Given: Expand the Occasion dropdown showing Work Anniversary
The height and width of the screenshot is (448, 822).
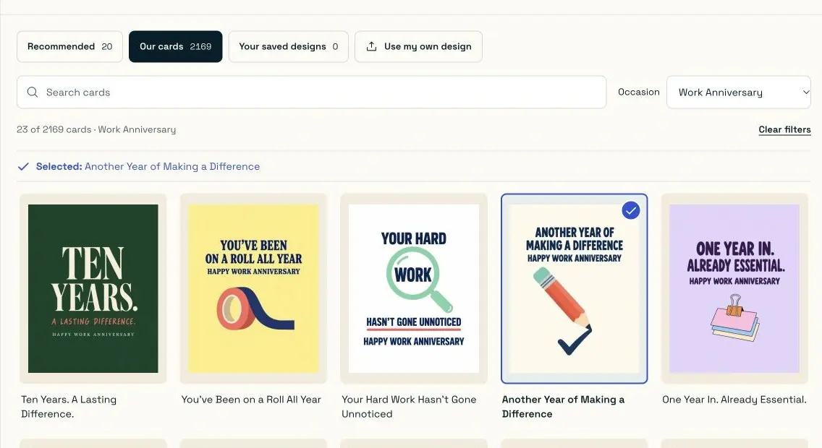Looking at the screenshot, I should [x=739, y=92].
